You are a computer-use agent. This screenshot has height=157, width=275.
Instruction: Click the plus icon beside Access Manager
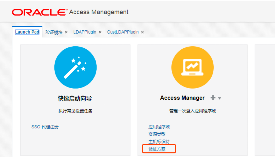pyautogui.click(x=213, y=98)
